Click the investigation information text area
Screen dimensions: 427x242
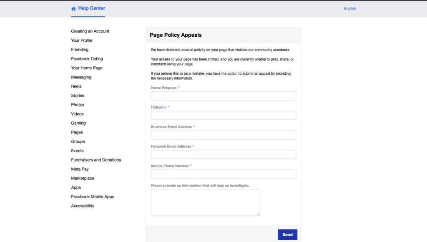pos(205,202)
